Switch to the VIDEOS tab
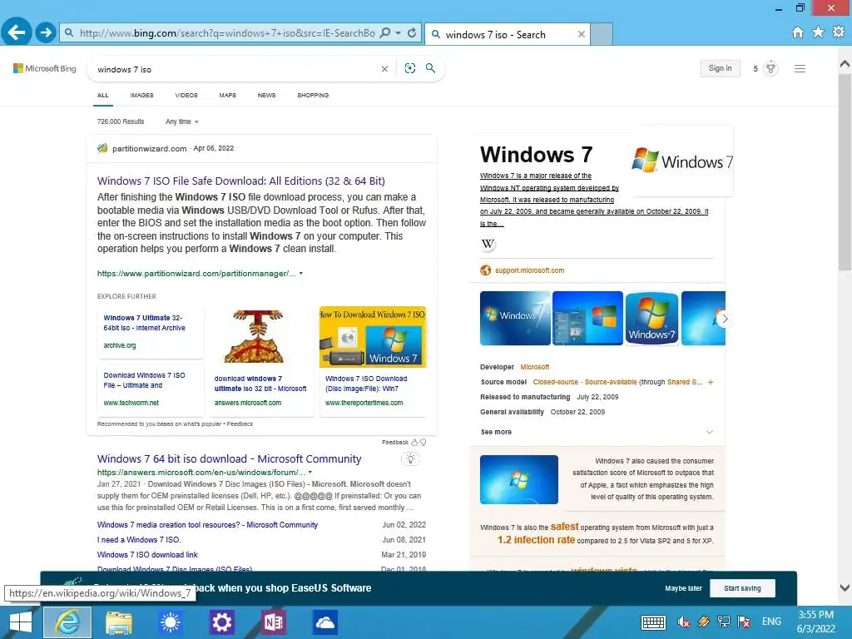852x639 pixels. point(186,95)
